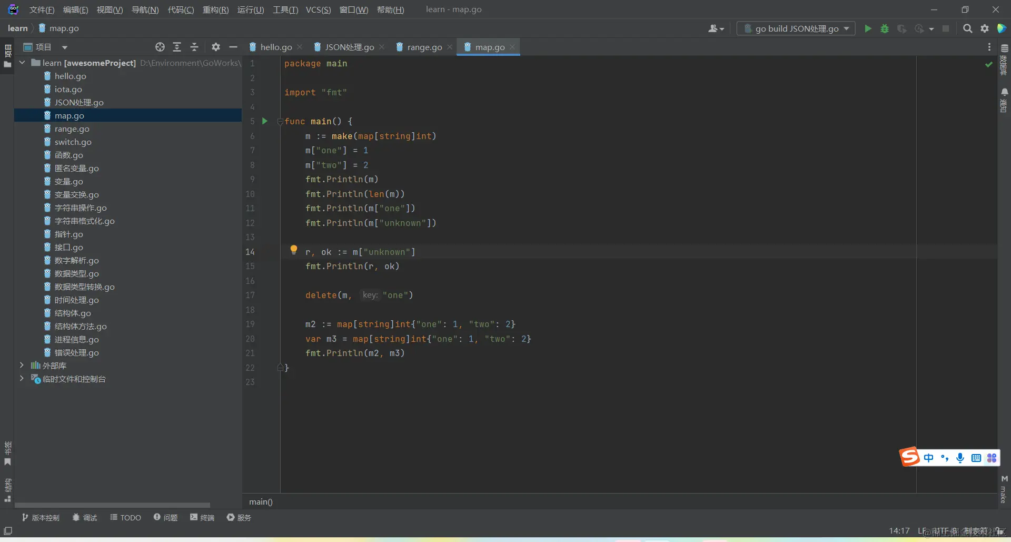The width and height of the screenshot is (1011, 542).
Task: Open project panel settings gear
Action: tap(216, 47)
